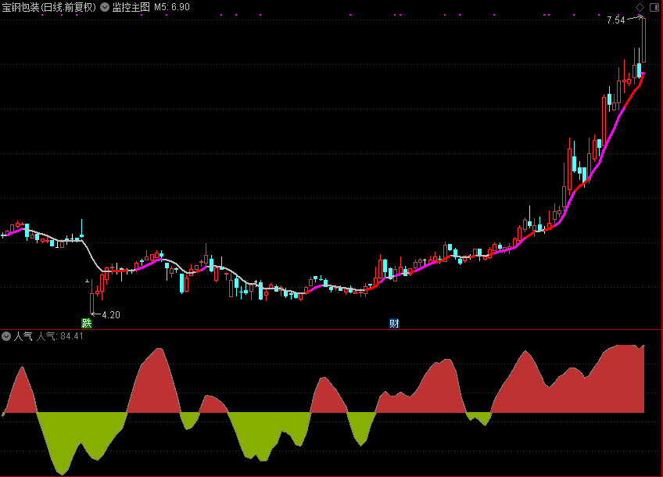Viewport: 663px width, 477px height.
Task: Click the 4.20 low price label
Action: point(111,315)
